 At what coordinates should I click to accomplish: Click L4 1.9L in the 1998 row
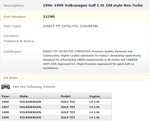(x=95, y=112)
